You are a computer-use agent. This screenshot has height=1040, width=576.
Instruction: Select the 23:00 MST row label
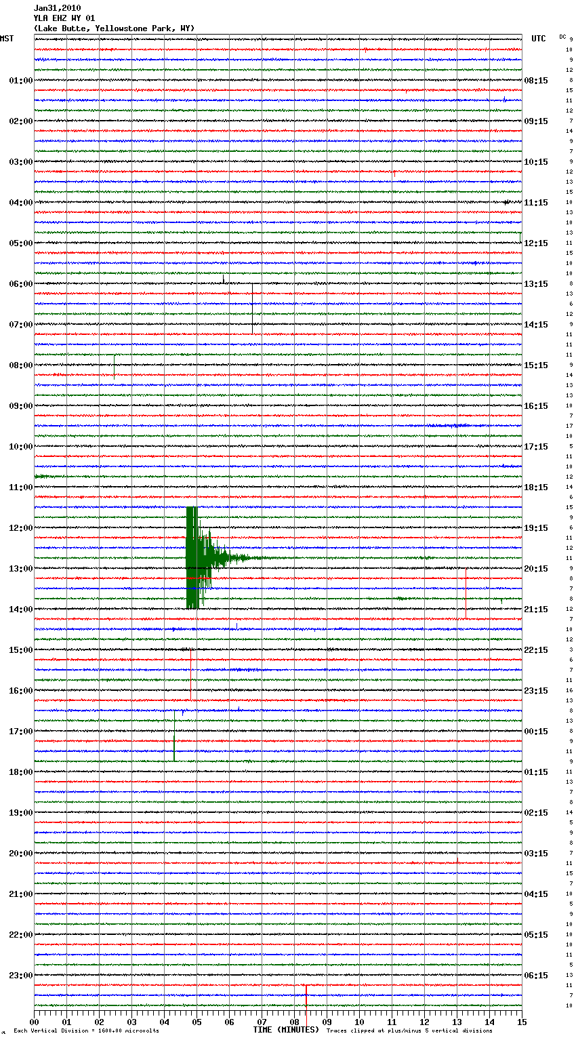click(21, 976)
